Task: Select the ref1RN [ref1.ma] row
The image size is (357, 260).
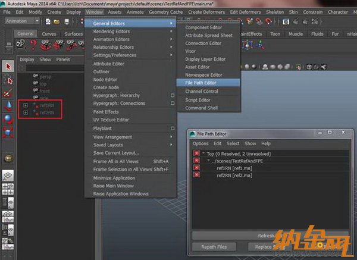Action: [271, 168]
